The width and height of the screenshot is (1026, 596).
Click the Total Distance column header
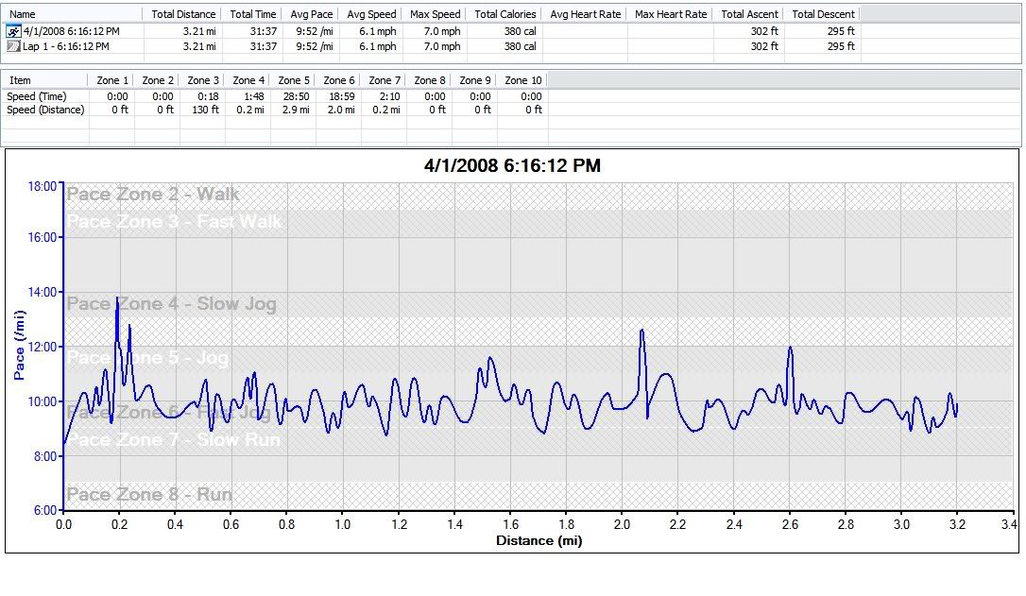click(x=183, y=14)
